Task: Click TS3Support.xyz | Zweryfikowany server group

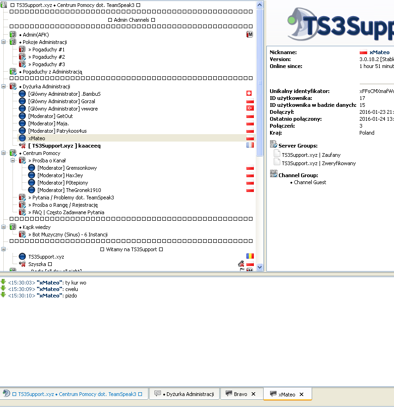Action: (319, 163)
